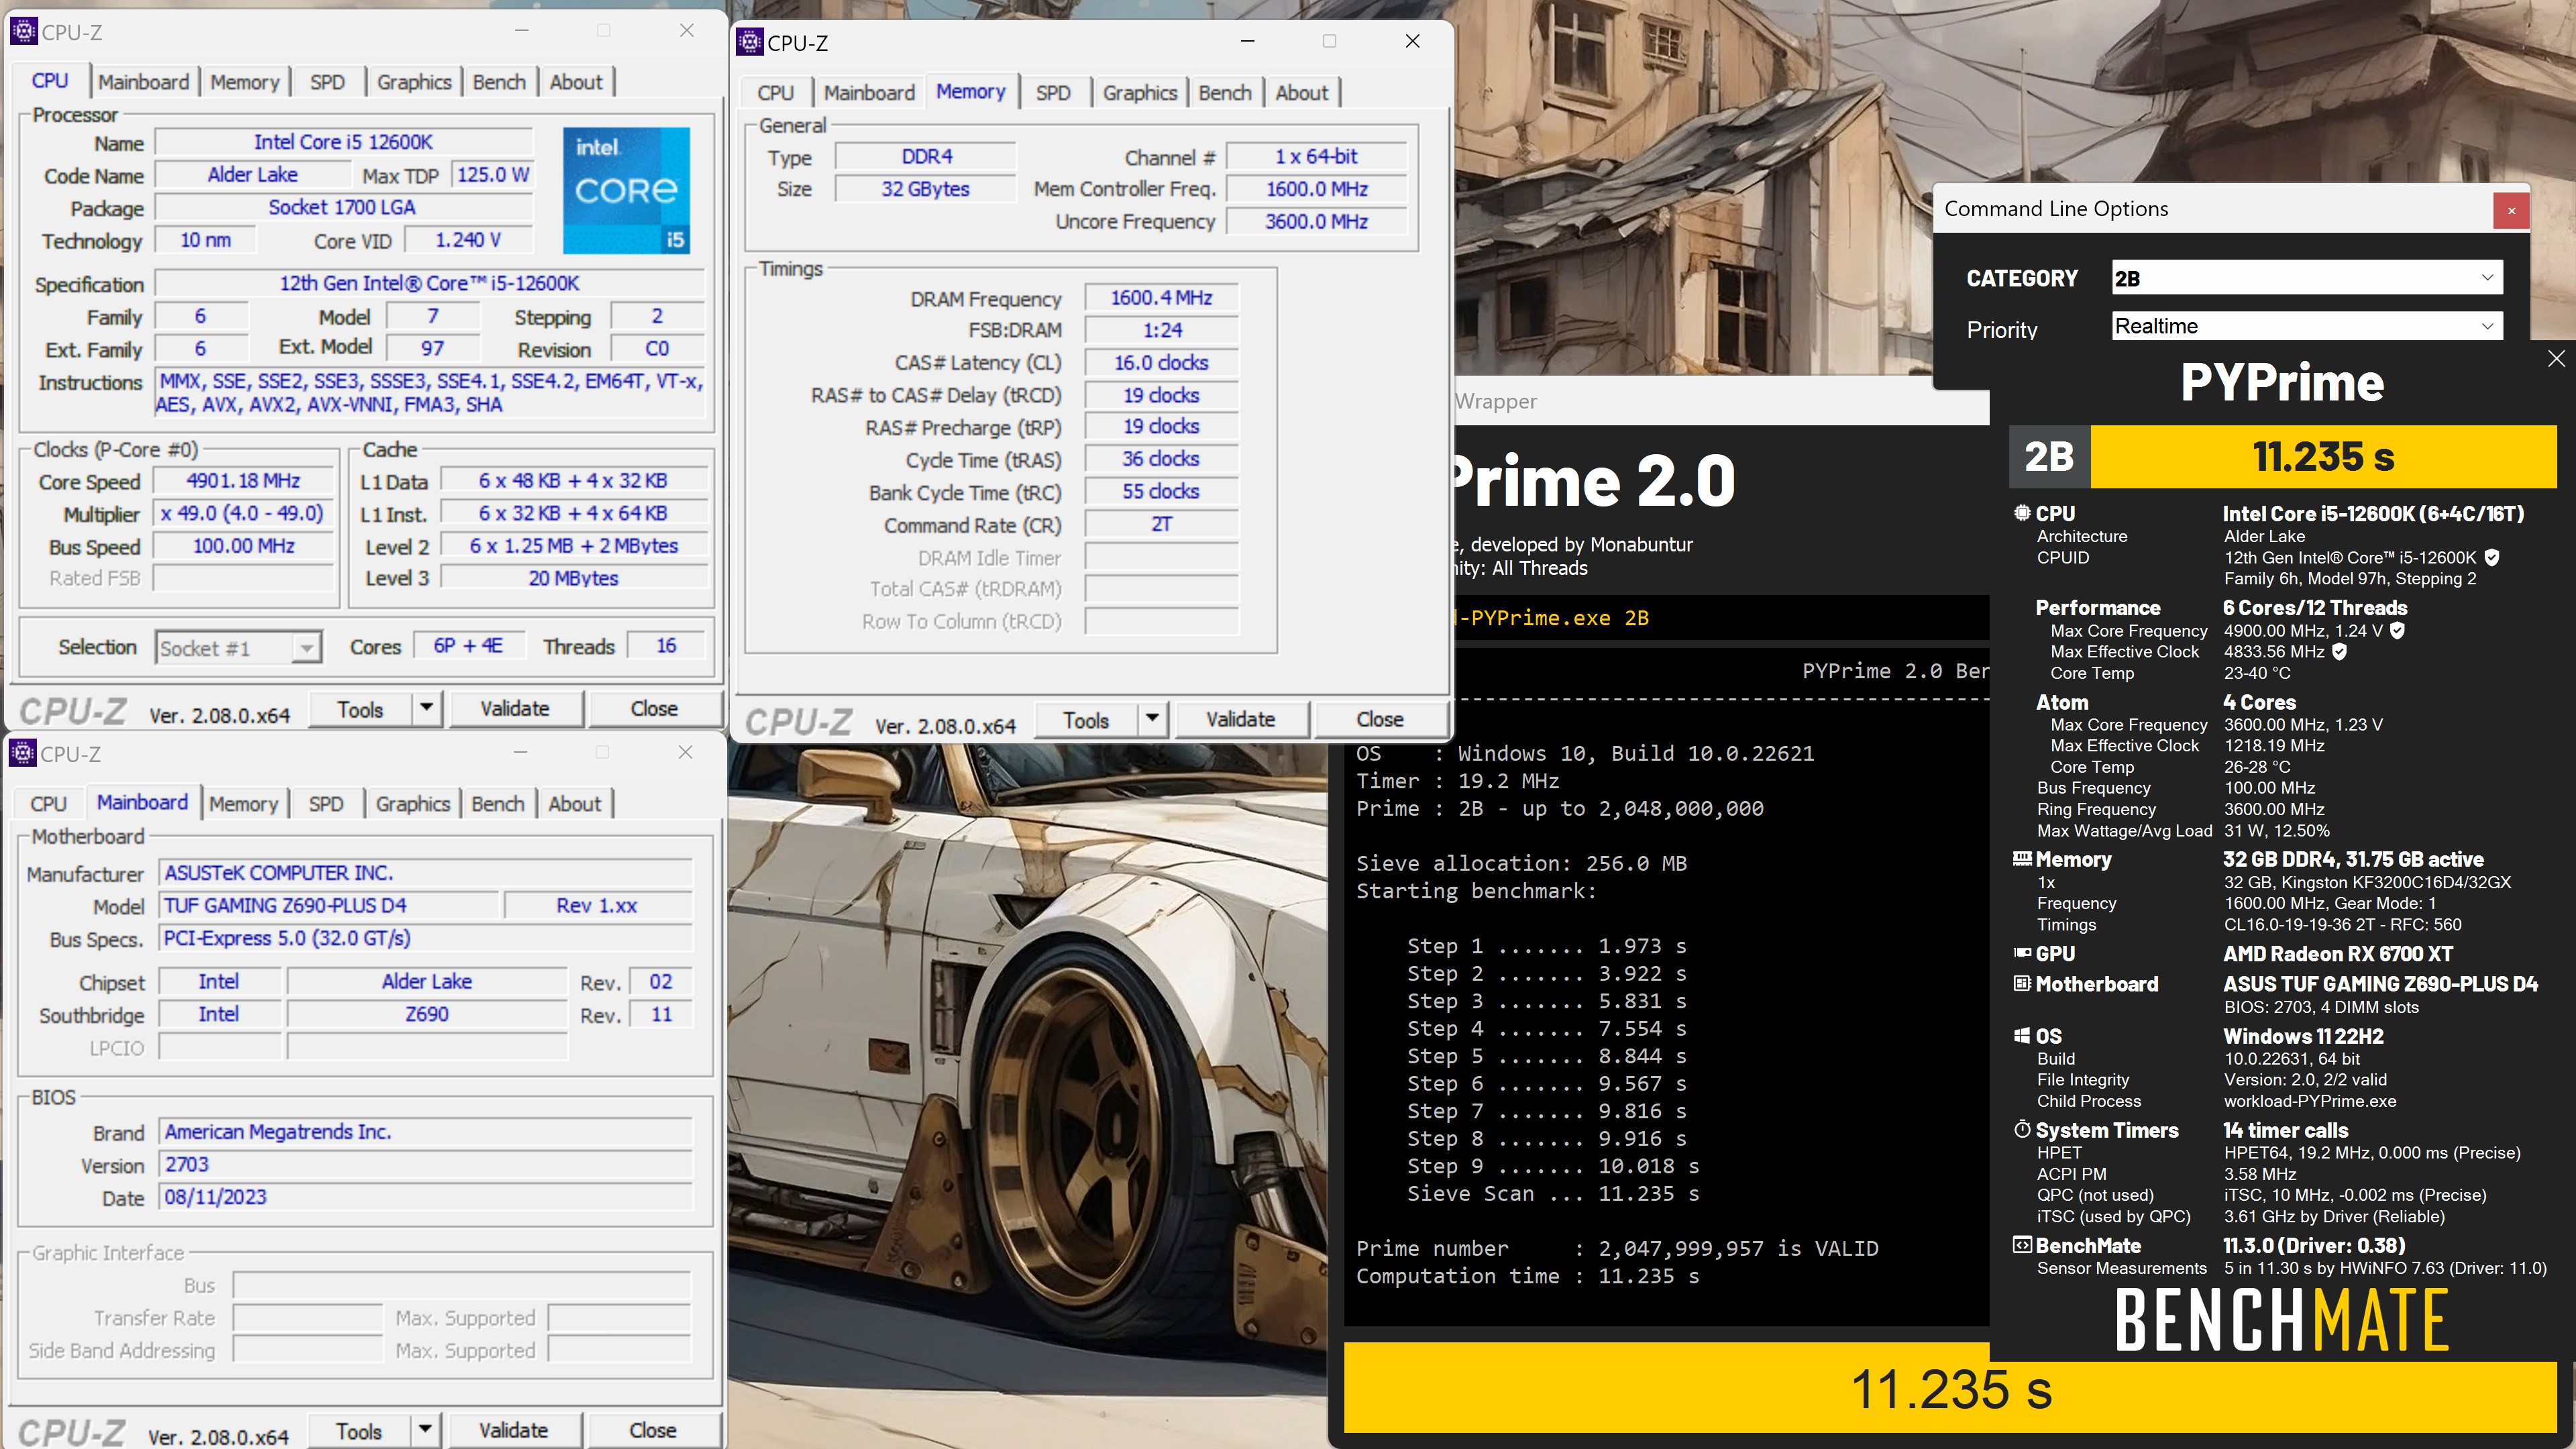
Task: Open the About tab in the Memory window
Action: pos(1302,93)
